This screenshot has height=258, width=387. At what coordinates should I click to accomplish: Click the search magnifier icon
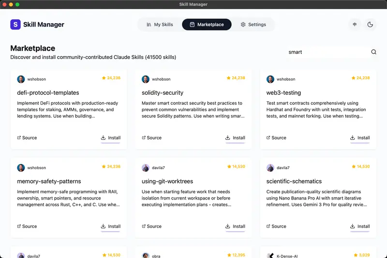(x=373, y=52)
